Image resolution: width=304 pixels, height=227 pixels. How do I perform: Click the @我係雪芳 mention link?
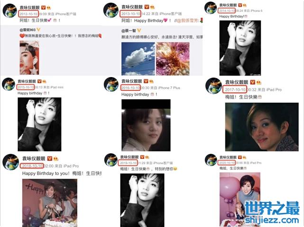188,20
